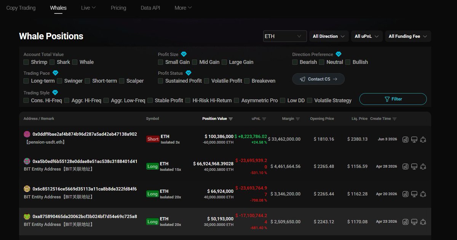This screenshot has height=240, width=457.
Task: Open chart icon for pension-usdt.eth row
Action: (x=406, y=139)
